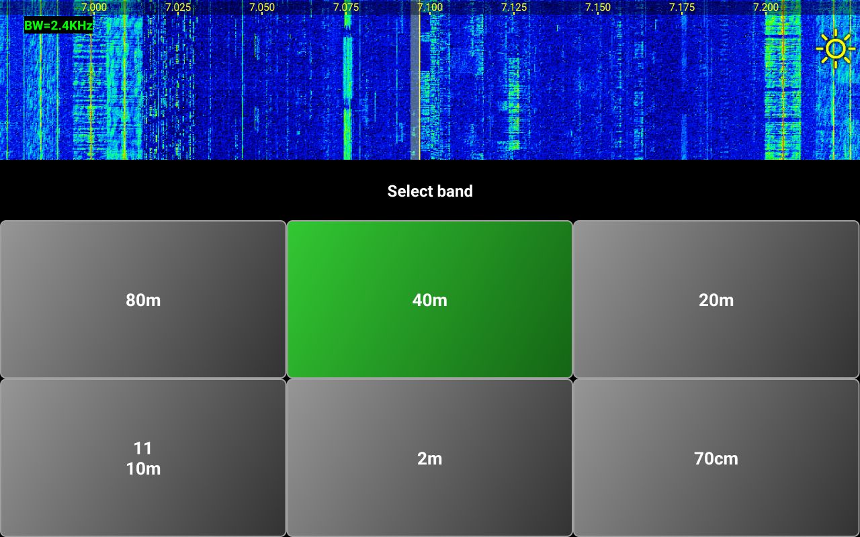Screen dimensions: 860x537
Task: Choose the highlighted 40m band button
Action: tap(430, 299)
